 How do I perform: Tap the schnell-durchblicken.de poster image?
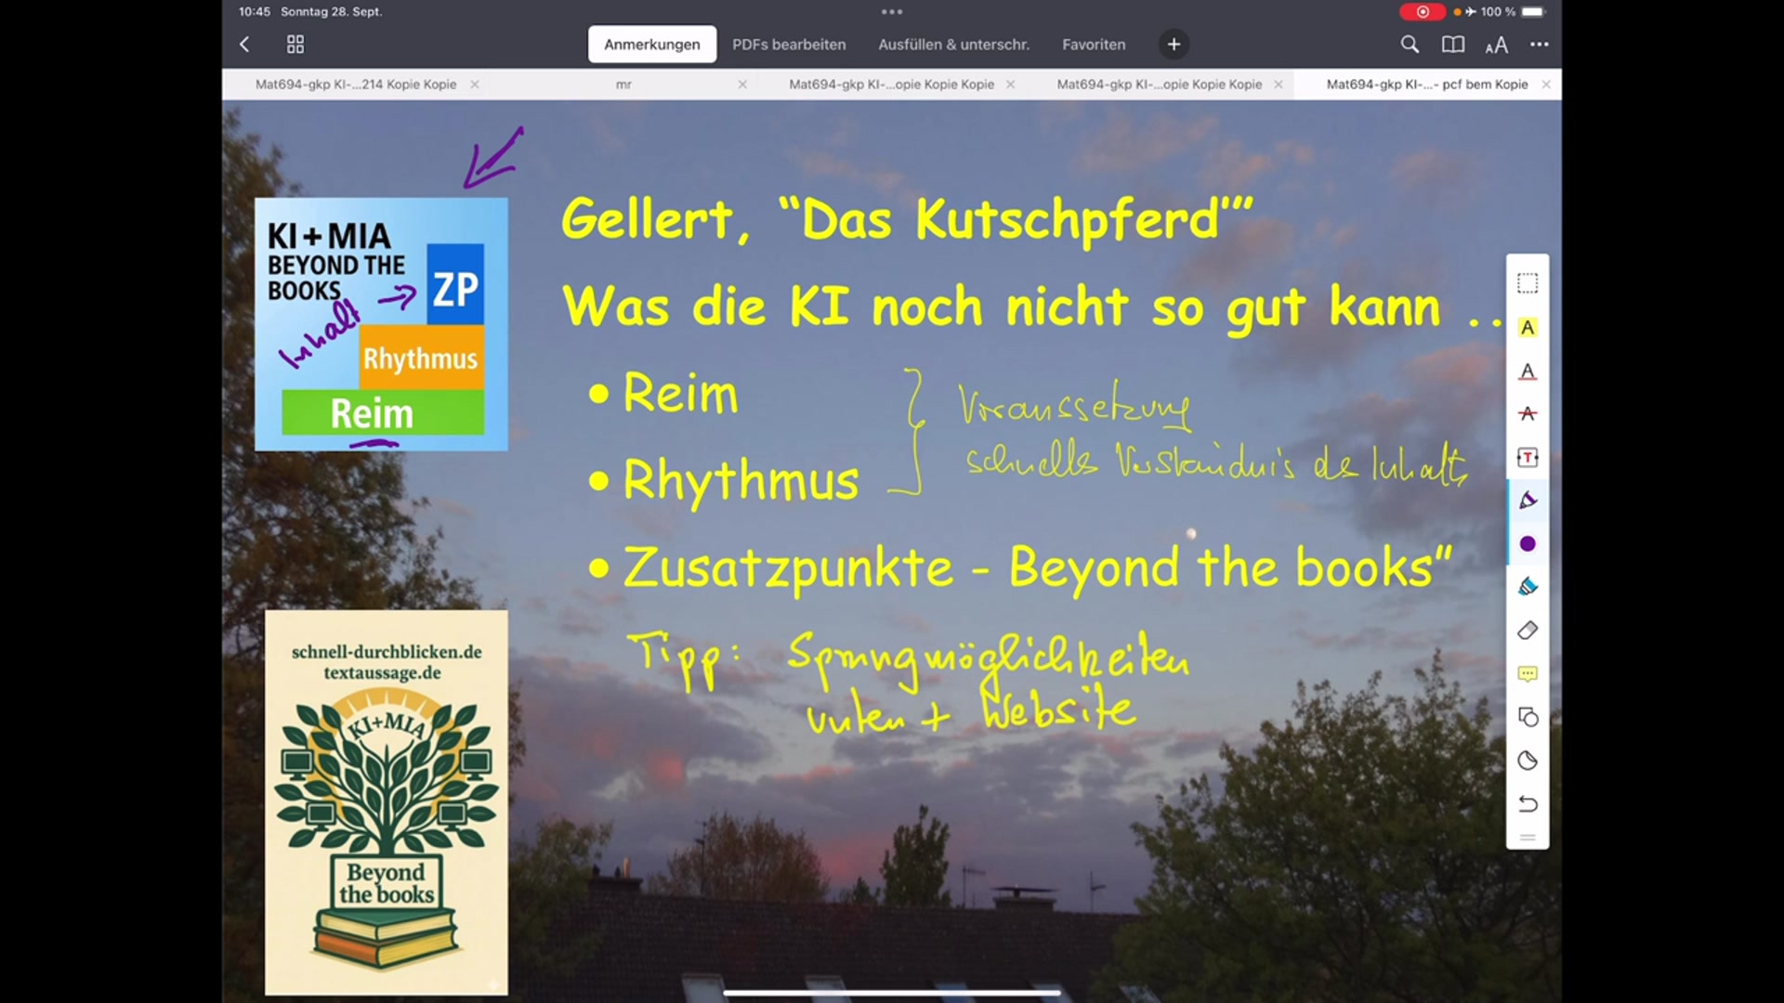click(x=387, y=802)
